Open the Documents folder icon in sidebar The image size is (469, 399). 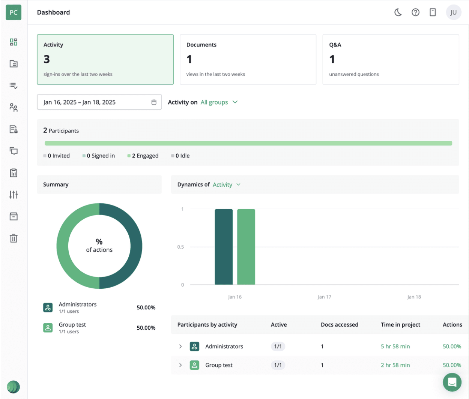(14, 64)
